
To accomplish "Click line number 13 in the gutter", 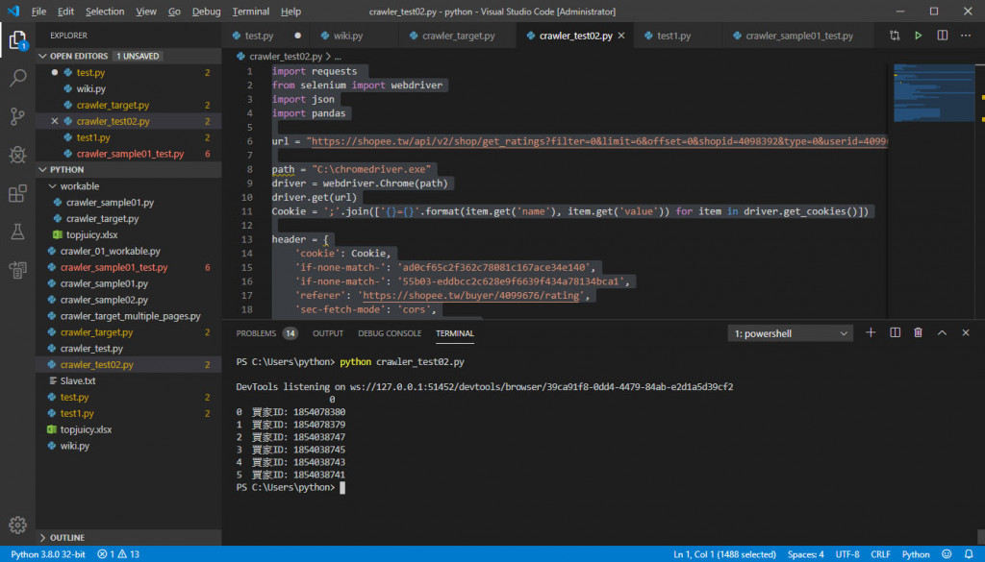I will pos(246,239).
